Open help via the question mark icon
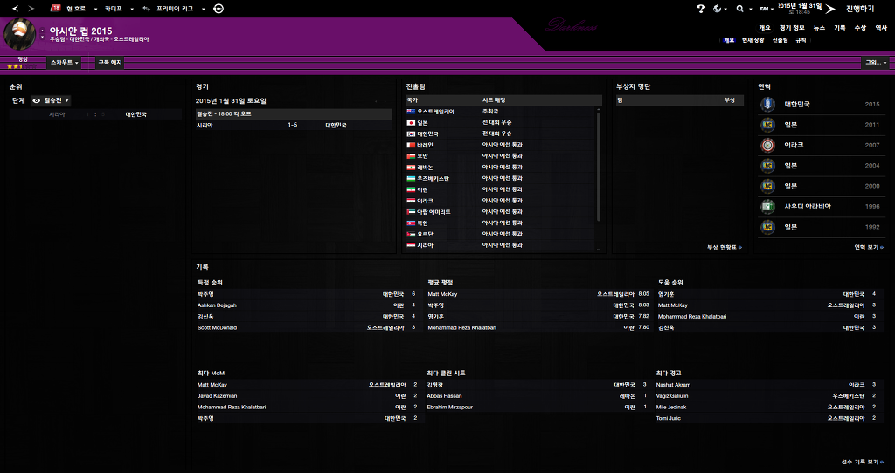Image resolution: width=895 pixels, height=473 pixels. 701,9
